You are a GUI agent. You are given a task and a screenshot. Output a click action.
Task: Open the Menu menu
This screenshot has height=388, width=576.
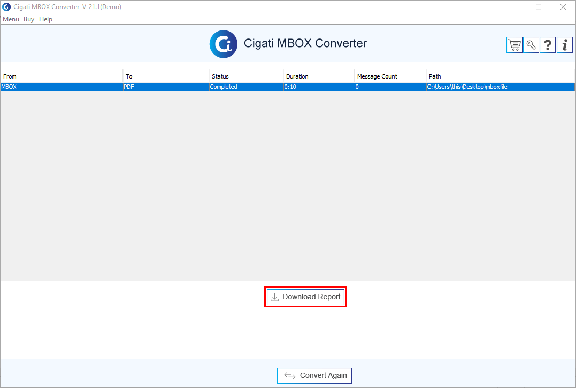click(11, 19)
